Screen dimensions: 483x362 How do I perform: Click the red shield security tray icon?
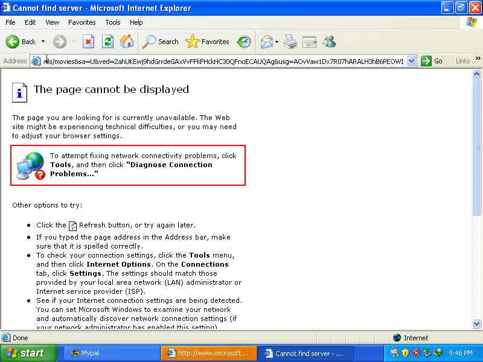(416, 353)
